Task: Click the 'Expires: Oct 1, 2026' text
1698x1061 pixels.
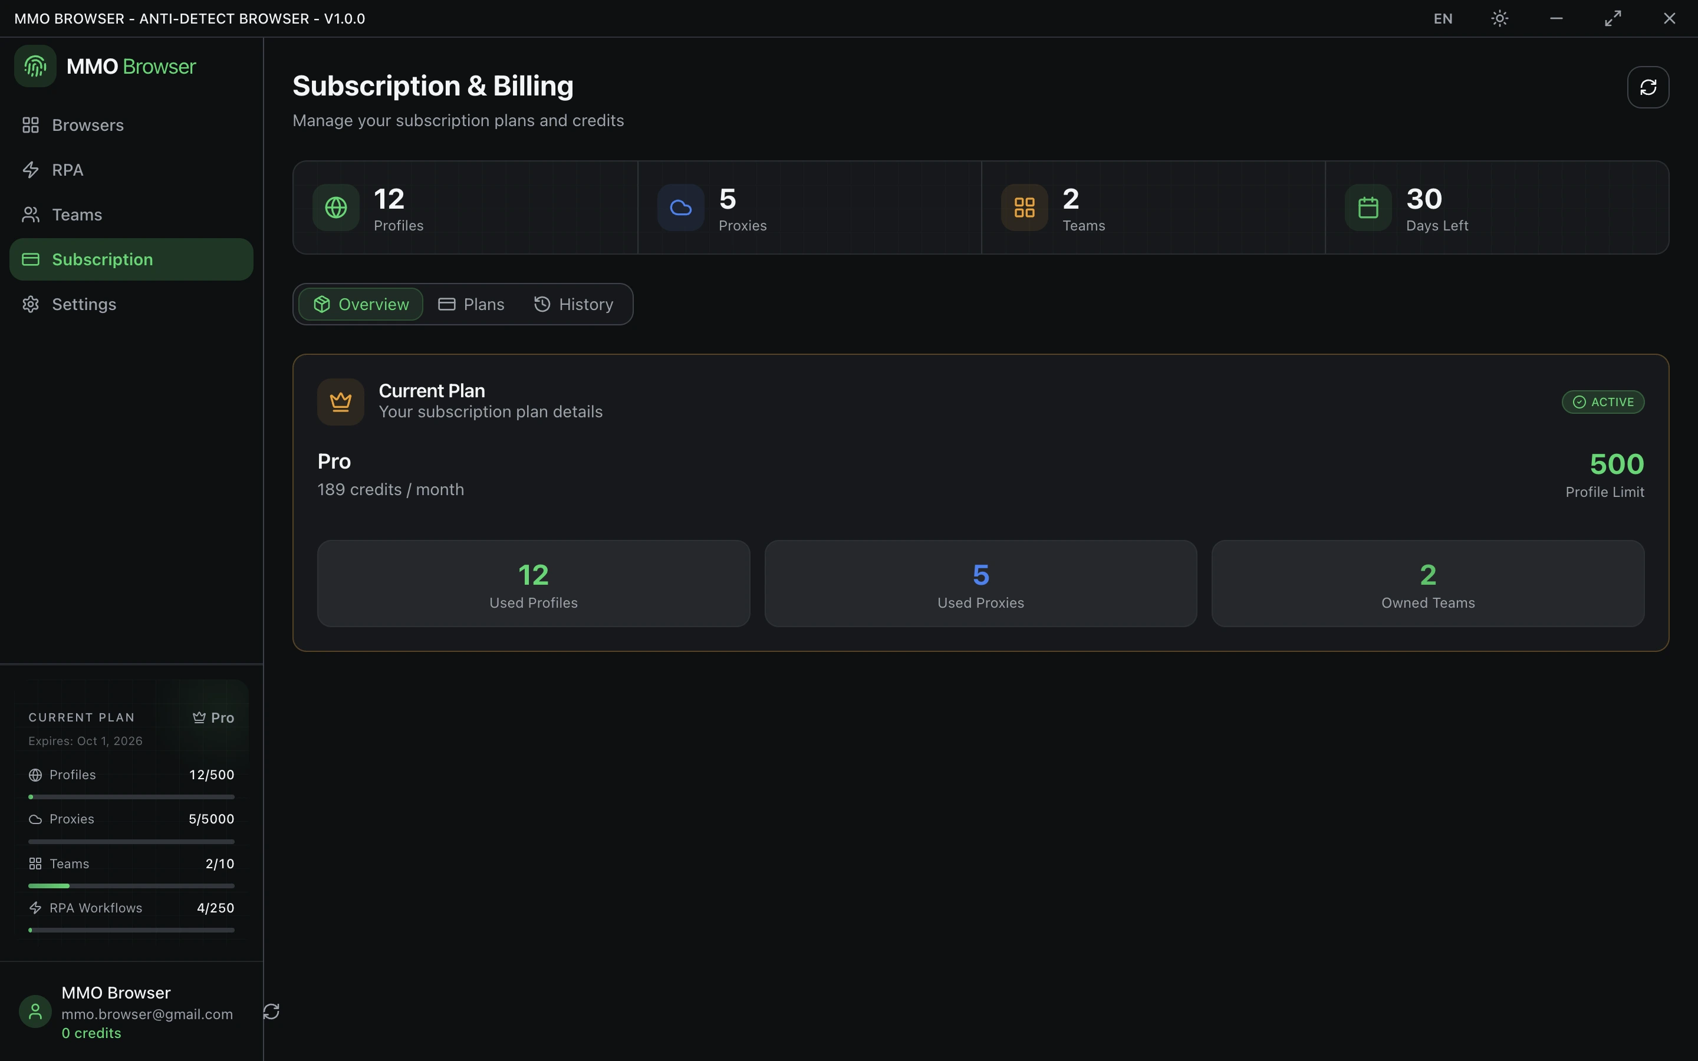Action: point(85,741)
